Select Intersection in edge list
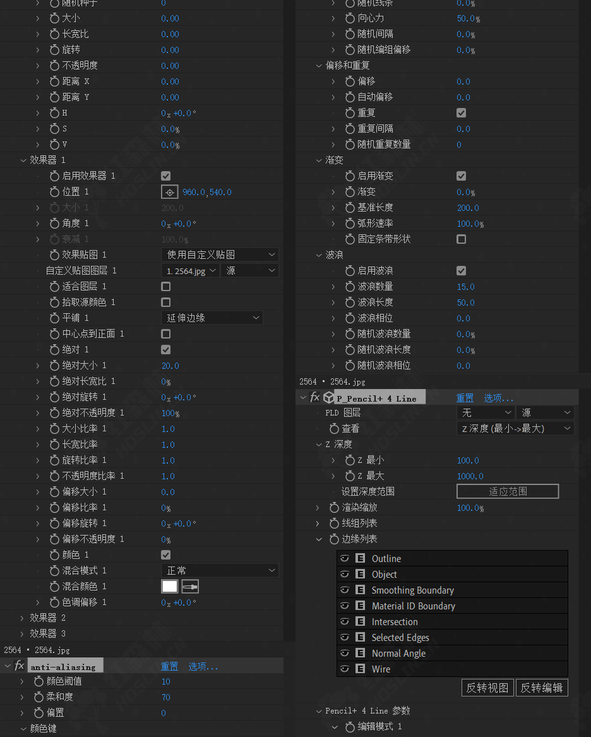 click(453, 622)
